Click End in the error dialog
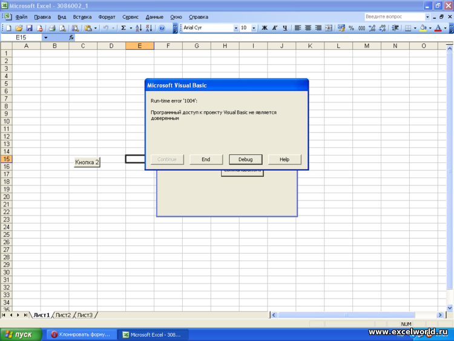Viewport: 454px width, 341px height. [206, 159]
